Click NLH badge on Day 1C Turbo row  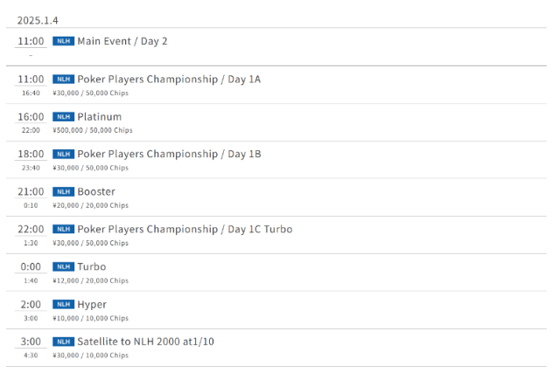click(63, 229)
